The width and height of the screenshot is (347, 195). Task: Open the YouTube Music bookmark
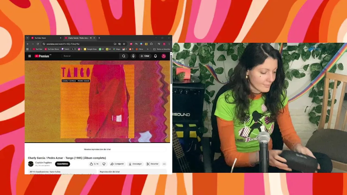click(x=52, y=49)
